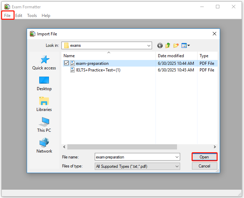Close the Exam Formatter window

(x=234, y=7)
